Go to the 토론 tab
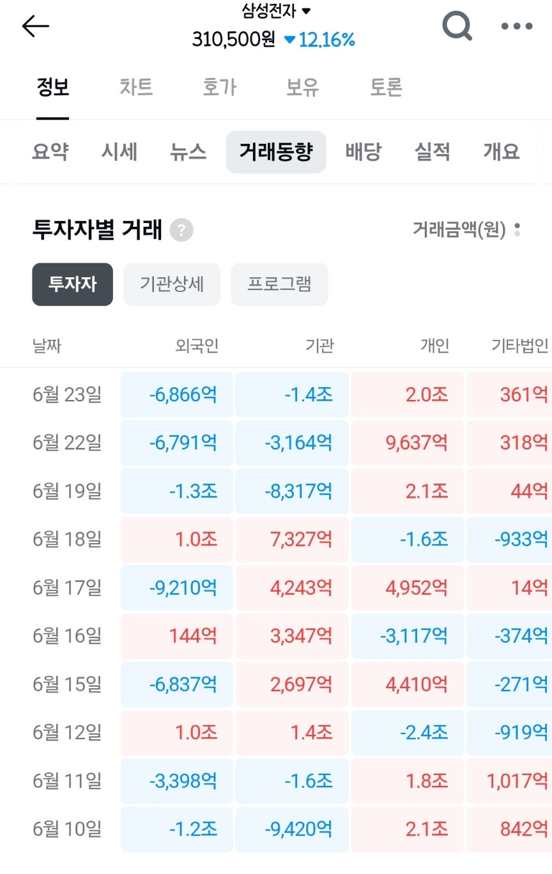The width and height of the screenshot is (552, 874). [x=386, y=87]
